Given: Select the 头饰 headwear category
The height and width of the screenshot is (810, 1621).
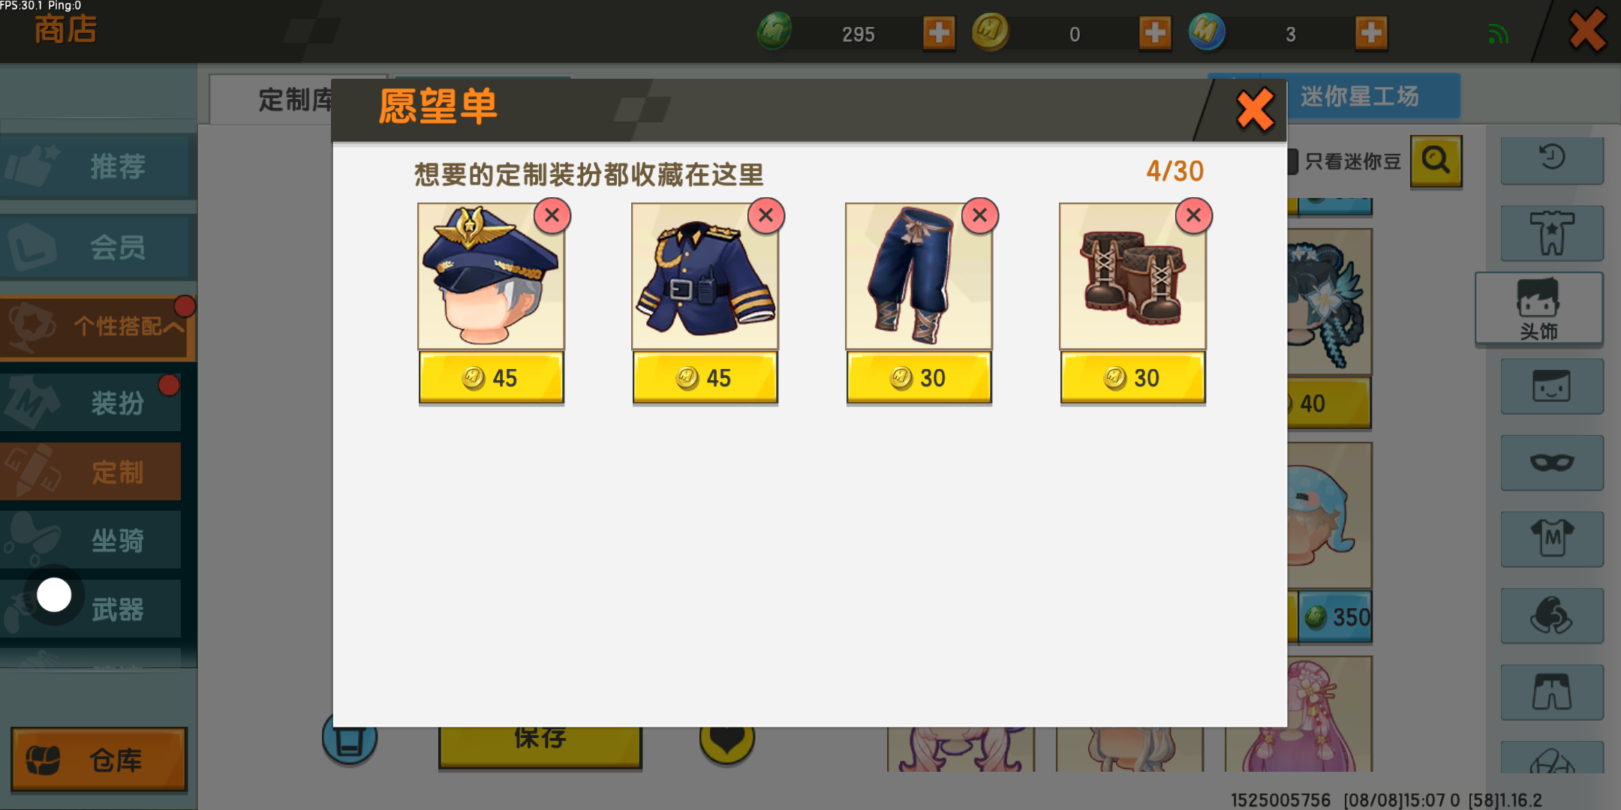Looking at the screenshot, I should pyautogui.click(x=1539, y=309).
